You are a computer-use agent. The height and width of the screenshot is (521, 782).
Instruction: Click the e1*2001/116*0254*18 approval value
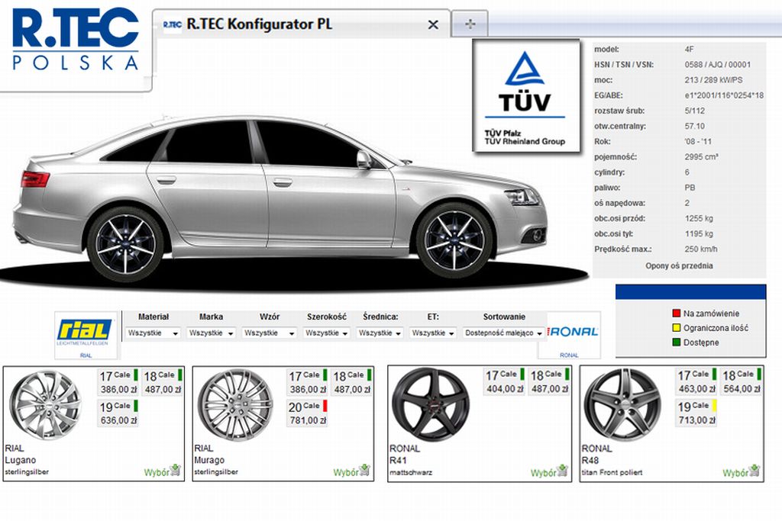724,95
